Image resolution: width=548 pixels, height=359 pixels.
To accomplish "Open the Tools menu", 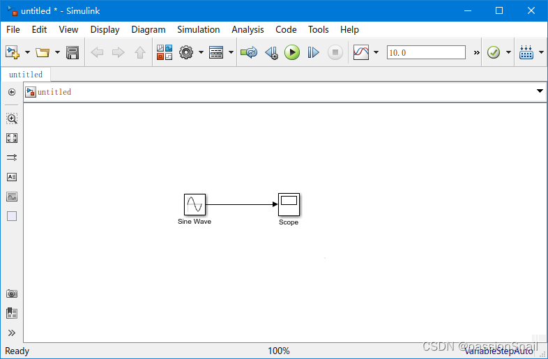I will (319, 30).
